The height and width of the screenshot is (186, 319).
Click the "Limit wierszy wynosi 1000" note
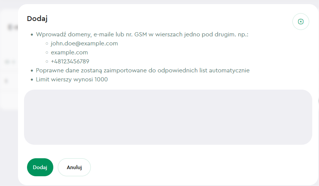coord(72,79)
